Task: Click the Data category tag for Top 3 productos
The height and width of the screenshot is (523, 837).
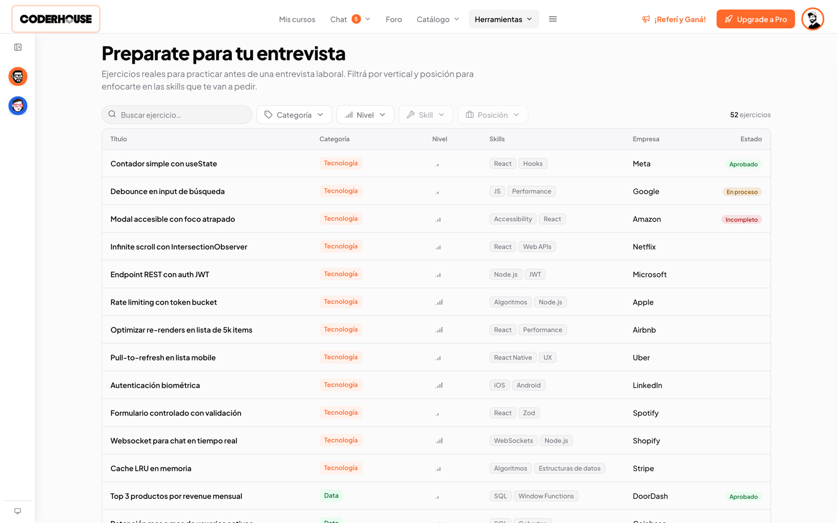Action: [x=331, y=496]
